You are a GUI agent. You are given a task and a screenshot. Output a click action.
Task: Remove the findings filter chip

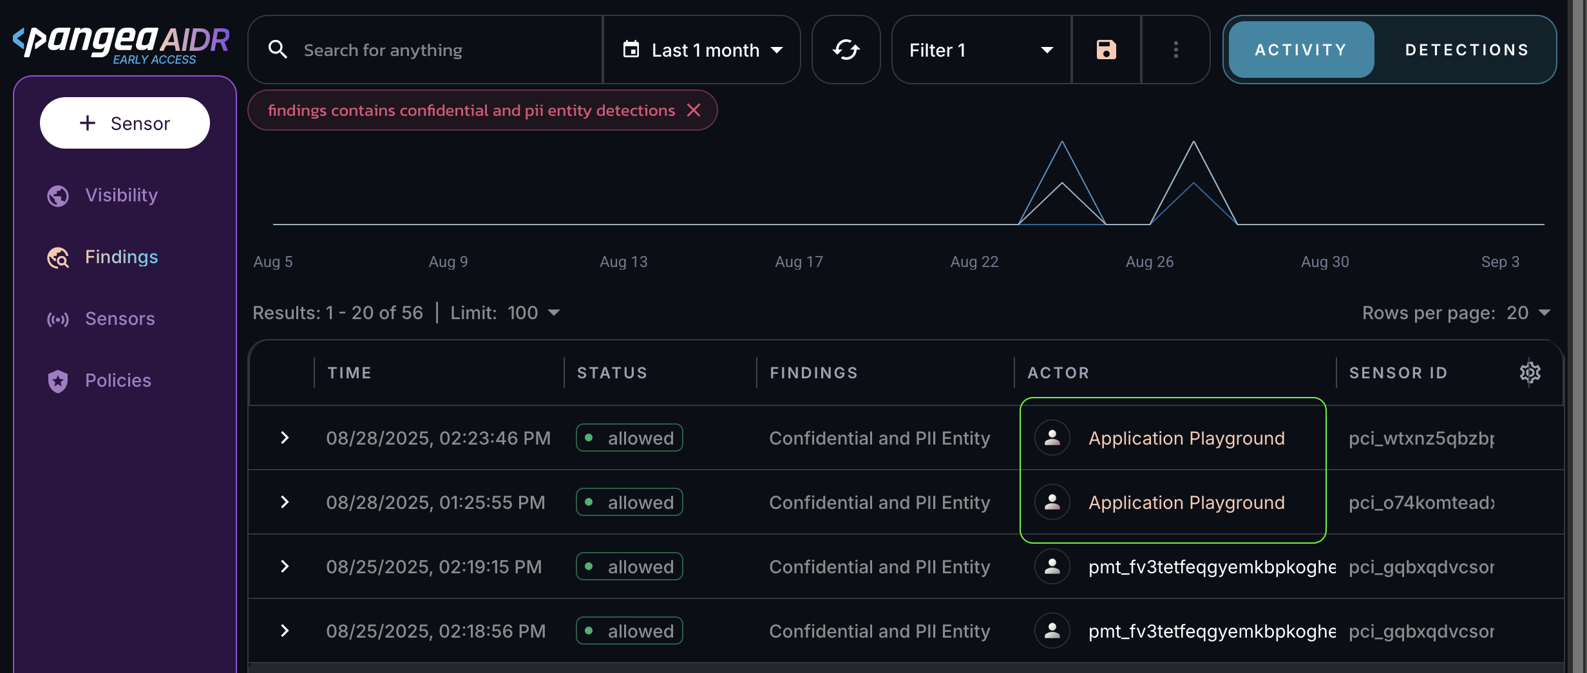[694, 110]
